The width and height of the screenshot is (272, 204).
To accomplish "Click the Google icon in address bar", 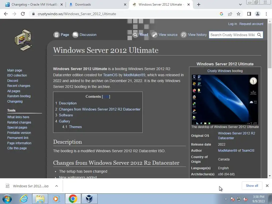I will pos(221,14).
